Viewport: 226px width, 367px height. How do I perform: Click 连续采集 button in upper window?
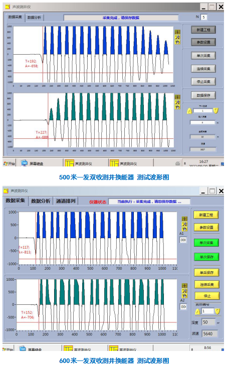point(203,69)
